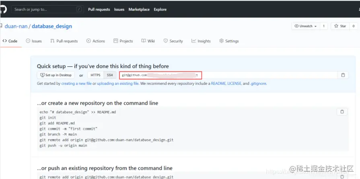
Task: Click the Wiki tab book icon
Action: point(144,41)
